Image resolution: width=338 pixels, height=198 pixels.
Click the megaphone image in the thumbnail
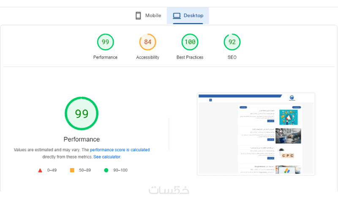point(289,118)
